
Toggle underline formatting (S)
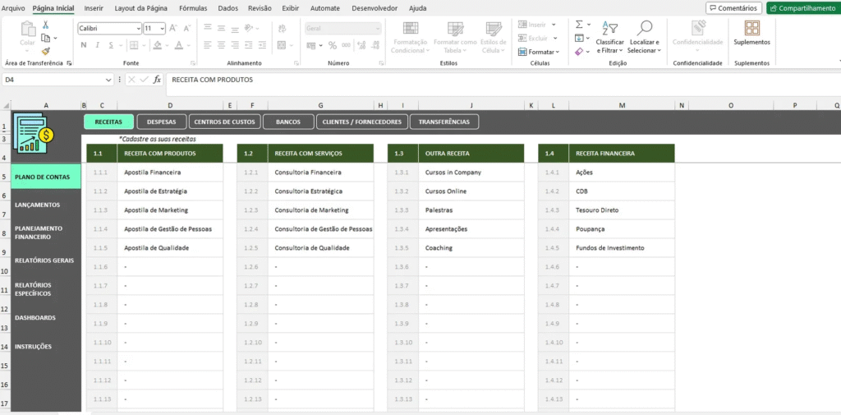[x=109, y=46]
